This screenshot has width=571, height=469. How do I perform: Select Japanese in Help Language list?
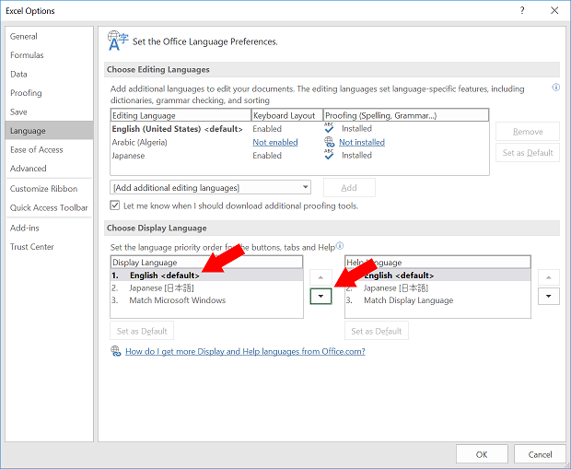coord(437,288)
